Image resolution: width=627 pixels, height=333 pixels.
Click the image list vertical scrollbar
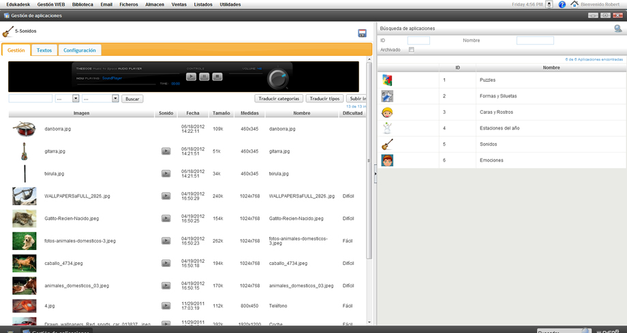(x=369, y=160)
